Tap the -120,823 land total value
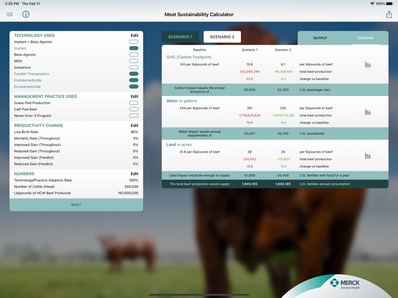The height and width of the screenshot is (298, 398). [283, 159]
